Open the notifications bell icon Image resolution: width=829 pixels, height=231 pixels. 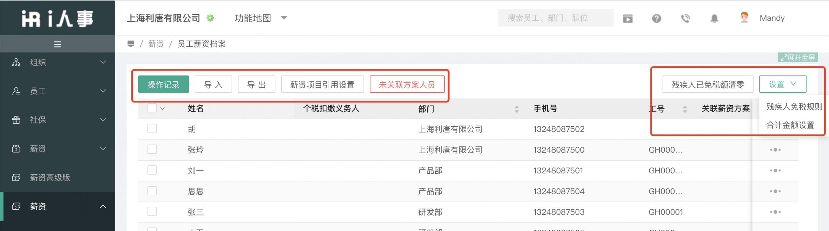[714, 18]
